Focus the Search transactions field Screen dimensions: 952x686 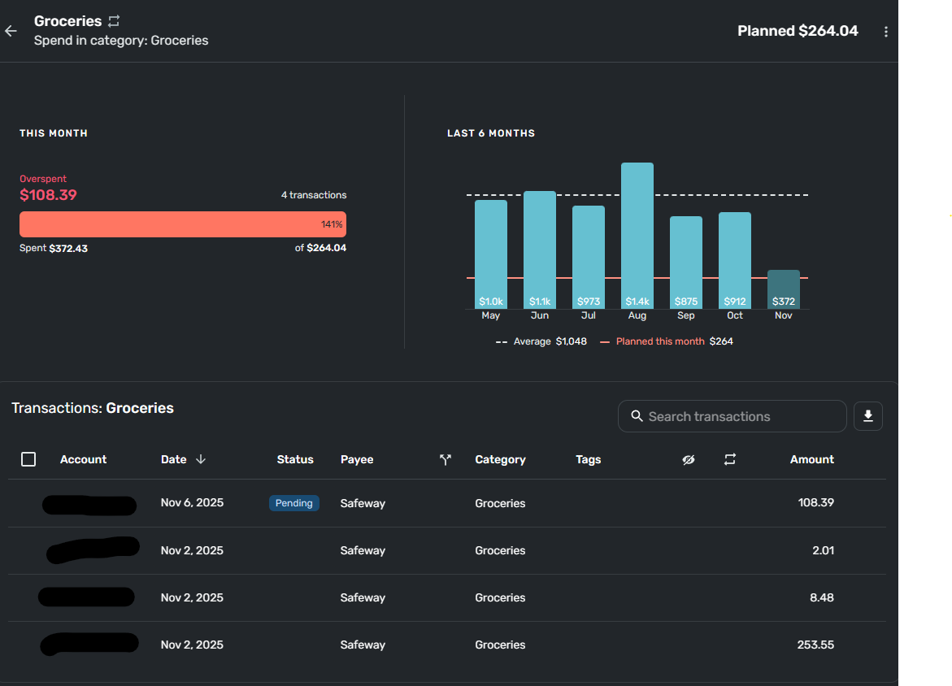(732, 416)
